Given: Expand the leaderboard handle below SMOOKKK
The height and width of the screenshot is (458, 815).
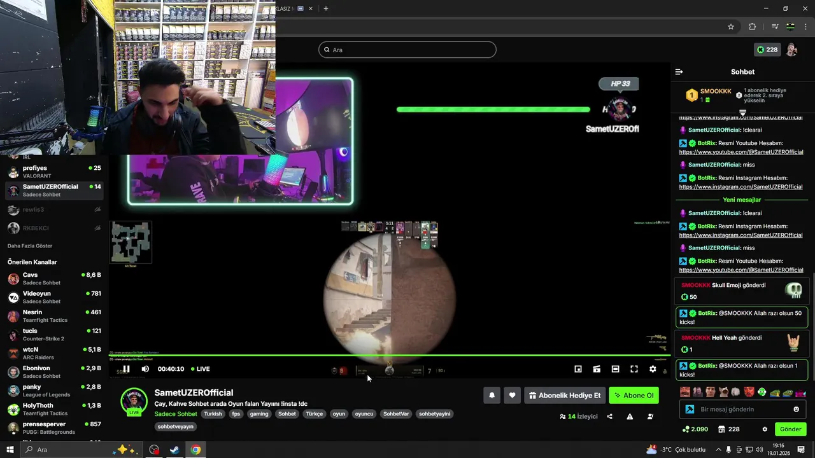Looking at the screenshot, I should 742,113.
